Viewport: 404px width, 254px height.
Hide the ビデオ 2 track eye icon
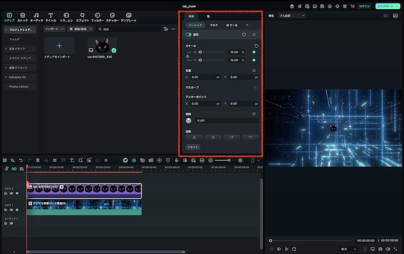(17, 193)
